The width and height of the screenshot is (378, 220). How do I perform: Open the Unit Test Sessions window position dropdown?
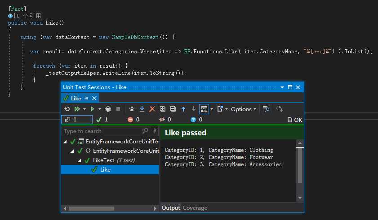click(282, 87)
